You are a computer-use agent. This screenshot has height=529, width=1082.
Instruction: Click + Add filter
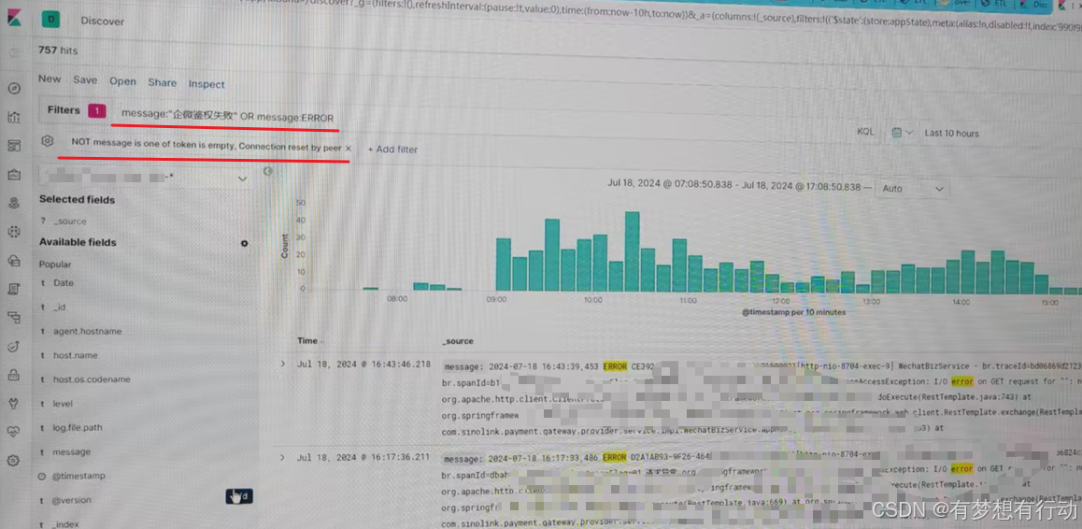(392, 150)
